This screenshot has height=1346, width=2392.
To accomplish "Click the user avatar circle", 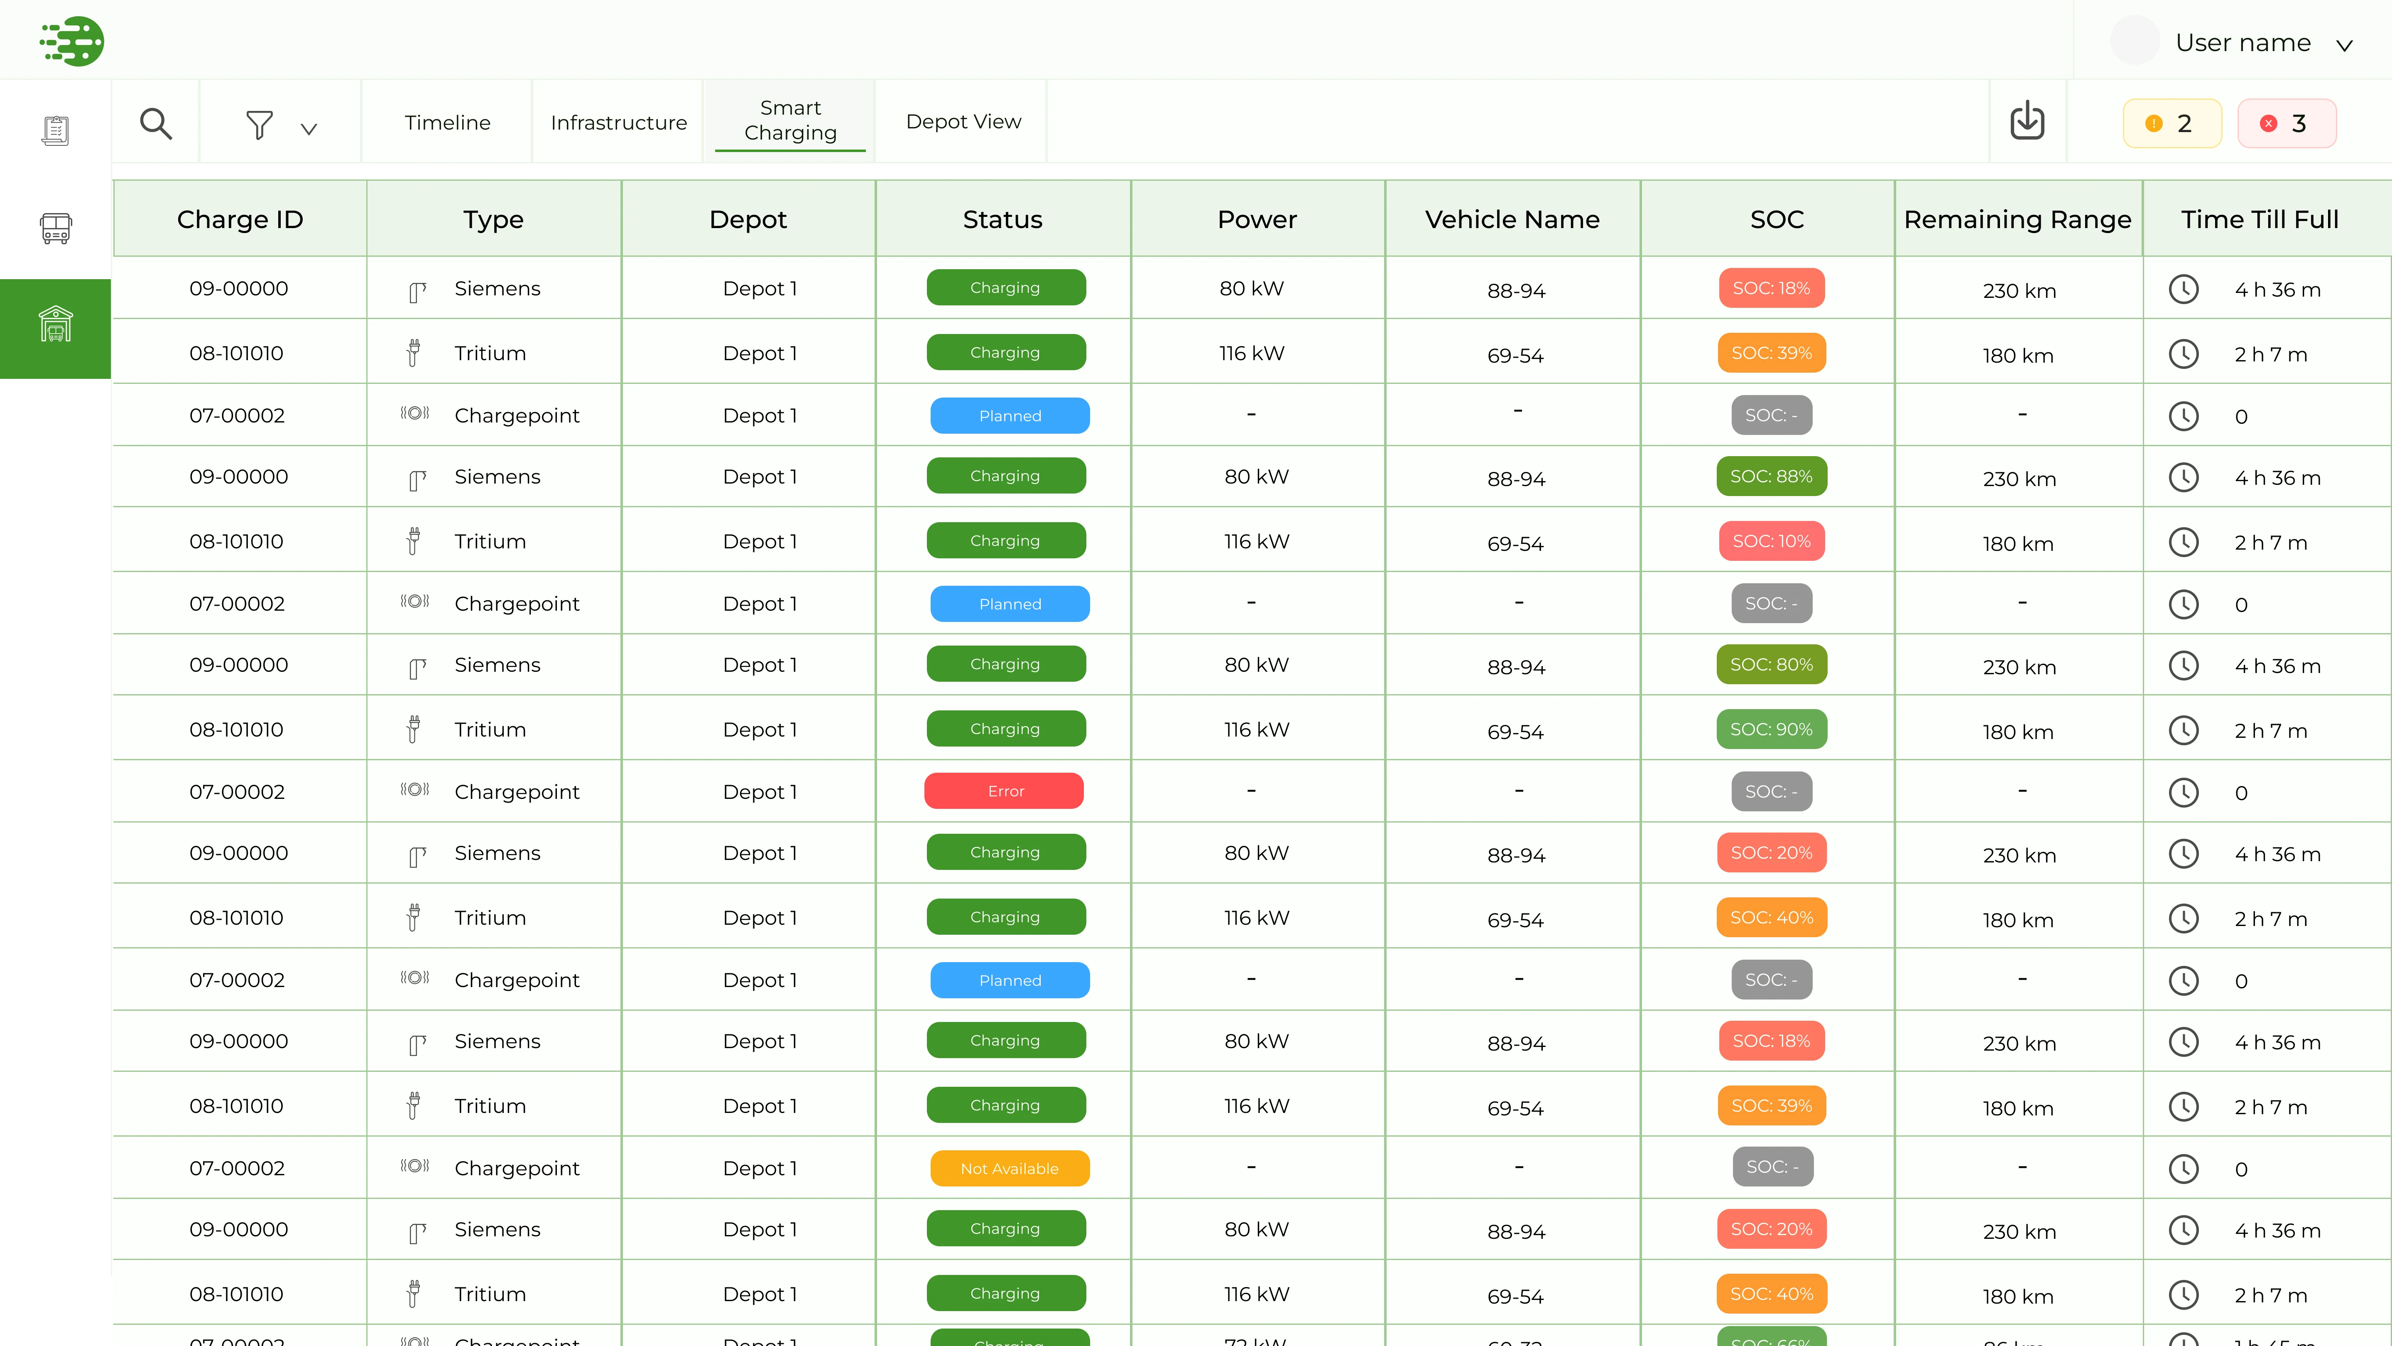I will coord(2135,41).
